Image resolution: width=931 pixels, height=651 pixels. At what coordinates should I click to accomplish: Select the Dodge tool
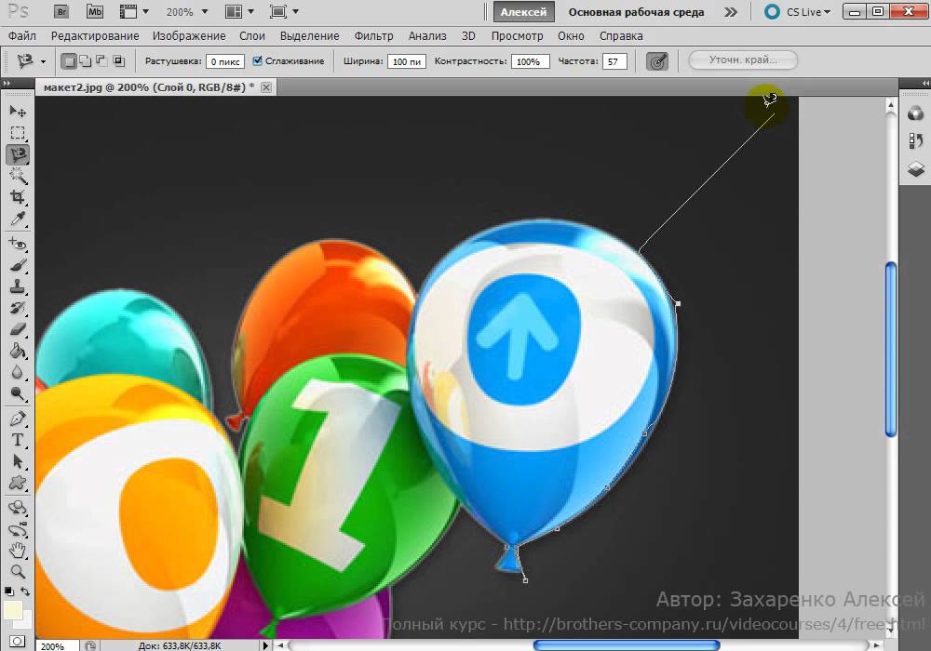click(18, 393)
